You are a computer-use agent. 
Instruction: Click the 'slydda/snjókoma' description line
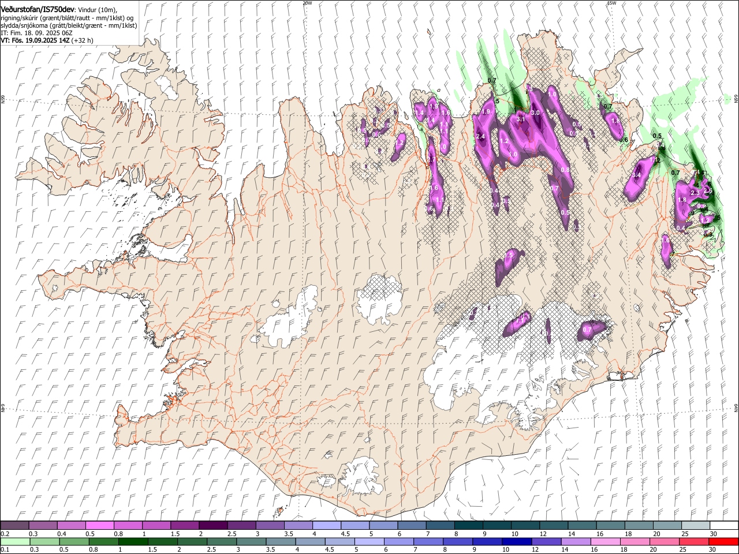pyautogui.click(x=69, y=25)
